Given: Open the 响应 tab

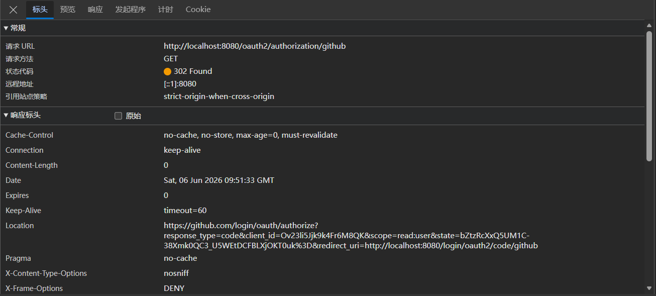Looking at the screenshot, I should pos(95,10).
